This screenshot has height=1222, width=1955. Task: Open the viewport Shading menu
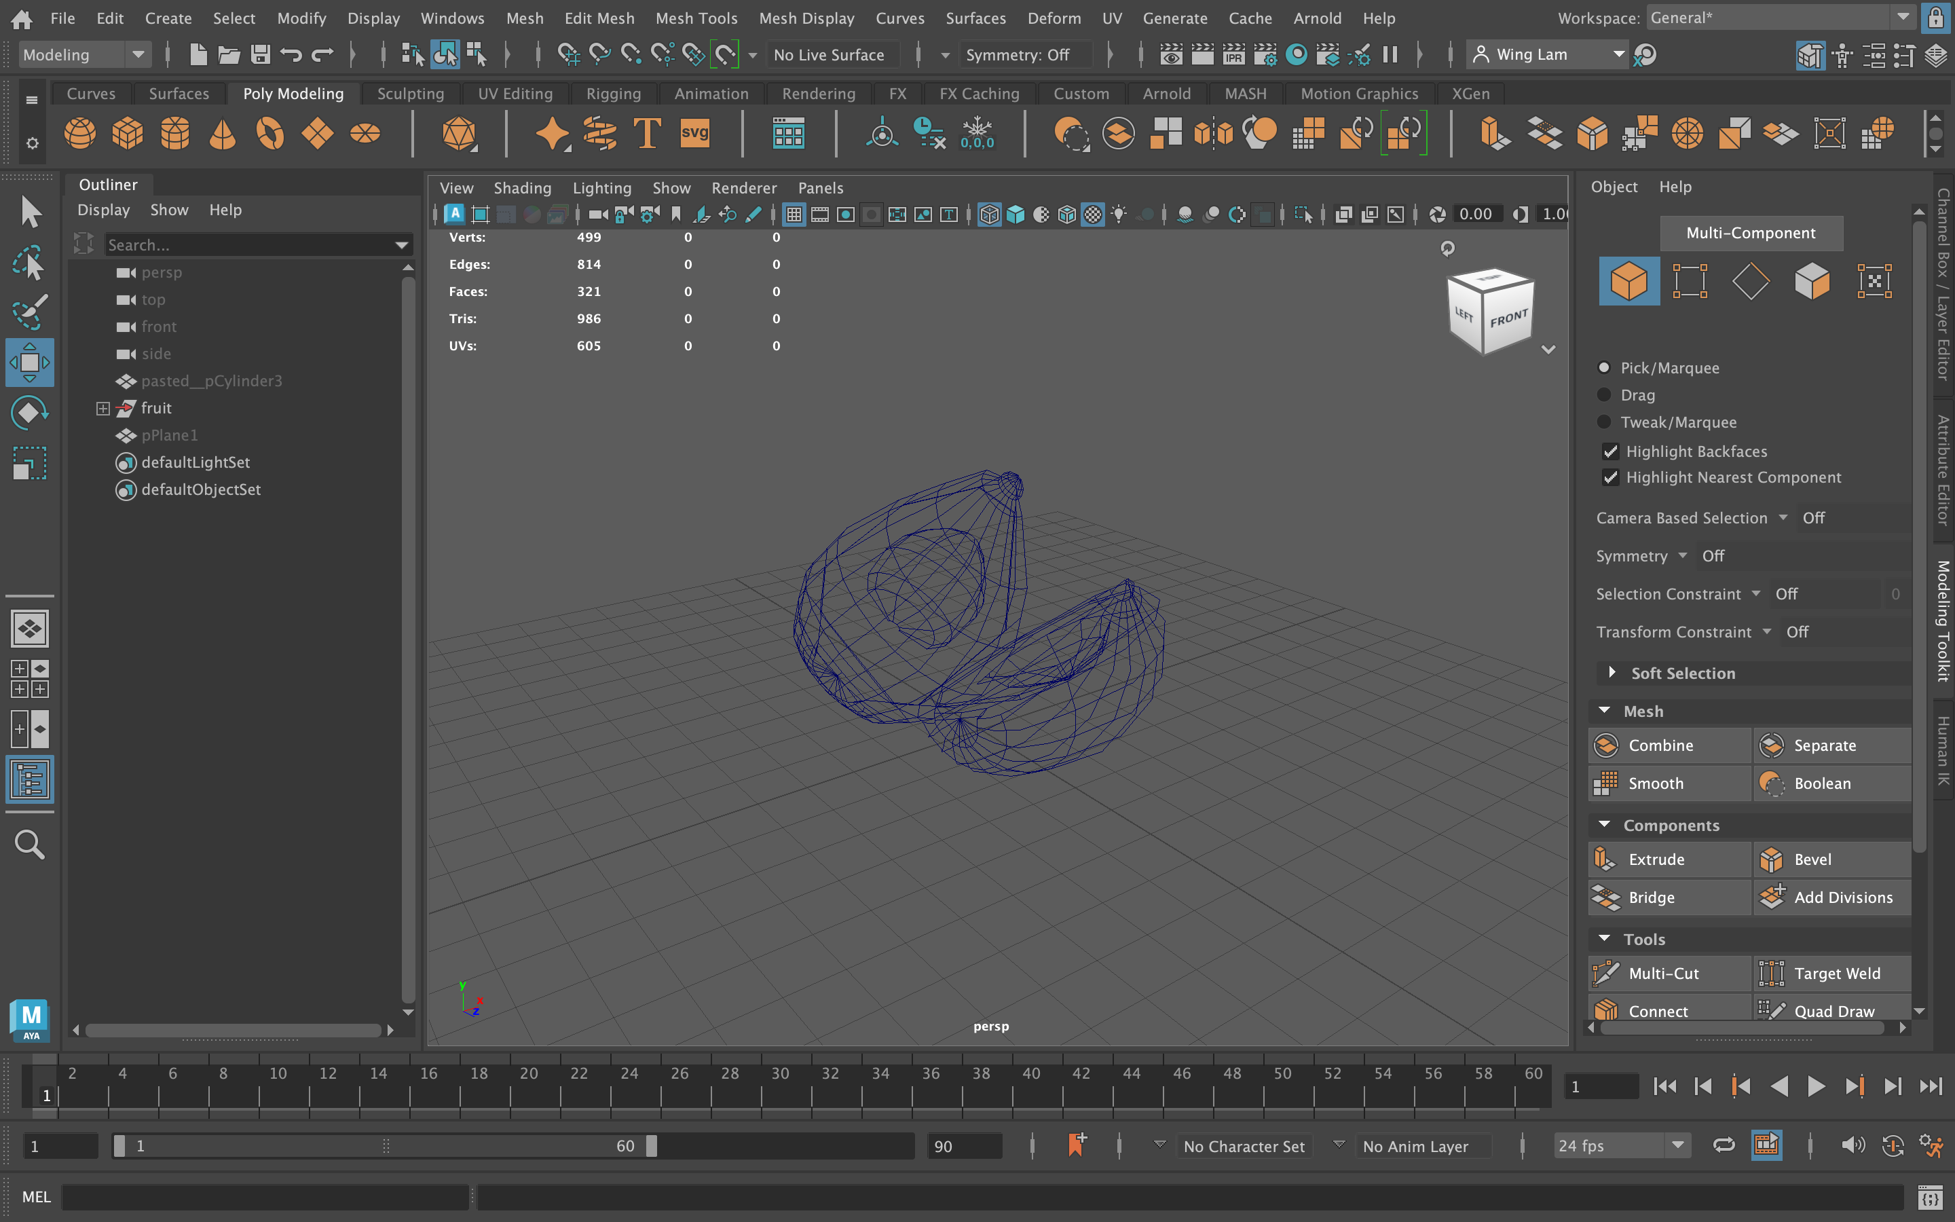pos(523,188)
